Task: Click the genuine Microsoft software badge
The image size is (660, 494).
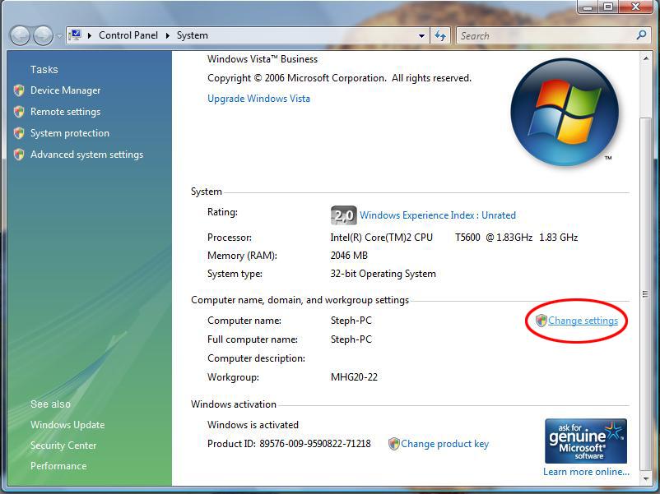Action: (x=586, y=441)
